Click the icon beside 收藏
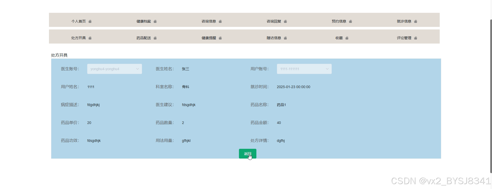Screen dimensions: 492x189 pos(347,38)
